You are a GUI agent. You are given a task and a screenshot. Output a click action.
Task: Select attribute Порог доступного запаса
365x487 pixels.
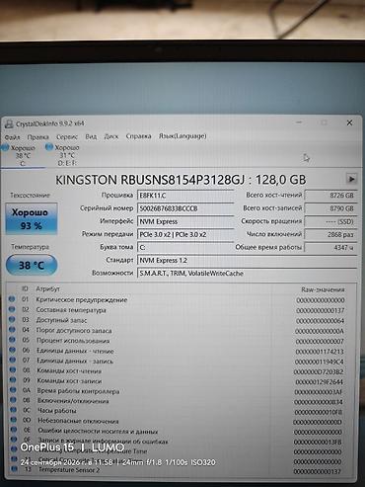(x=74, y=330)
